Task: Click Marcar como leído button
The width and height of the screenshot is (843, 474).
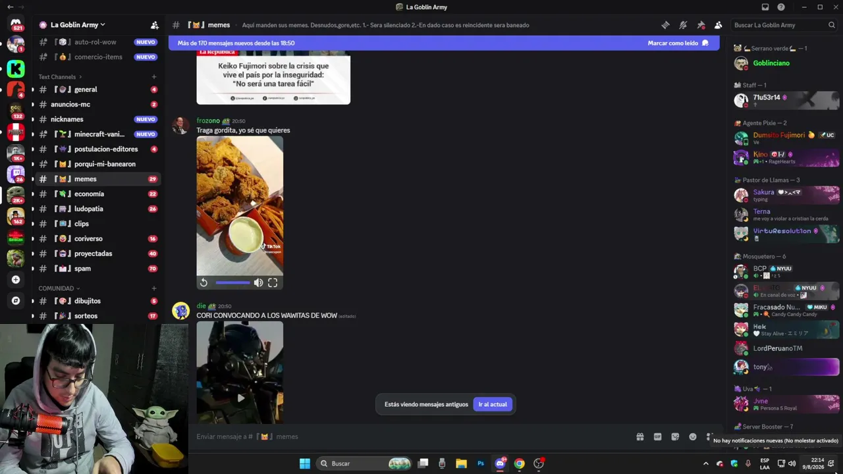Action: pyautogui.click(x=678, y=43)
